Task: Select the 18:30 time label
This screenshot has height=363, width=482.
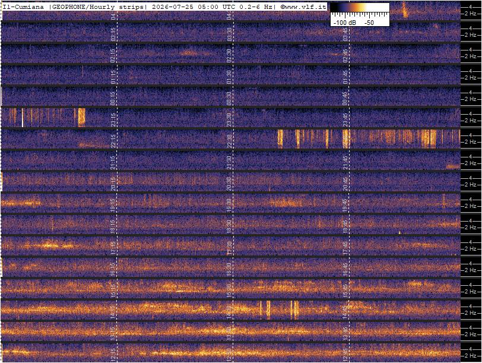Action: point(229,227)
